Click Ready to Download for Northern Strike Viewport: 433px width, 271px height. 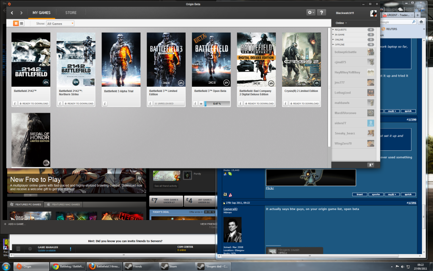(79, 103)
